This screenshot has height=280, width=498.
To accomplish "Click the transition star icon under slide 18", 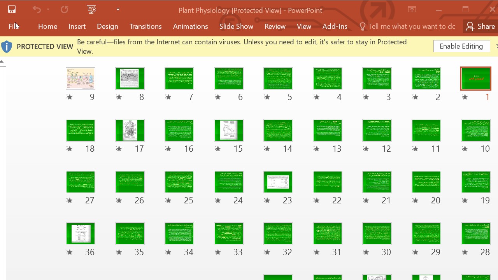I will pos(69,149).
